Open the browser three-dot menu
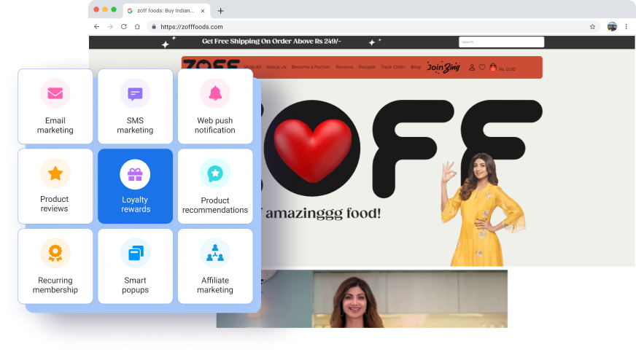This screenshot has height=352, width=636. pos(627,27)
